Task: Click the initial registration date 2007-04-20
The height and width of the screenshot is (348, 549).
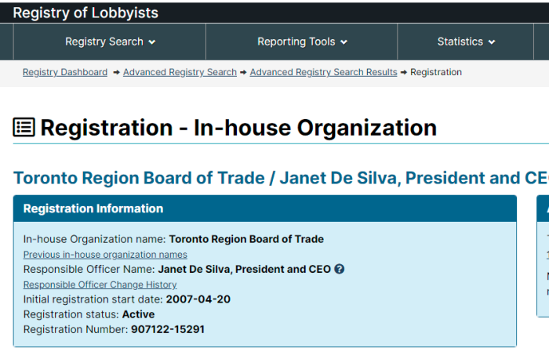Action: [198, 299]
